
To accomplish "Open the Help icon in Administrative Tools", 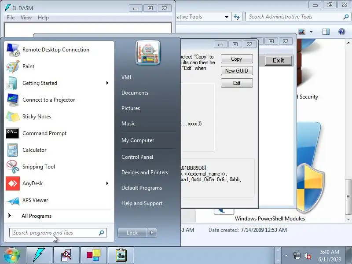I will click(x=342, y=32).
